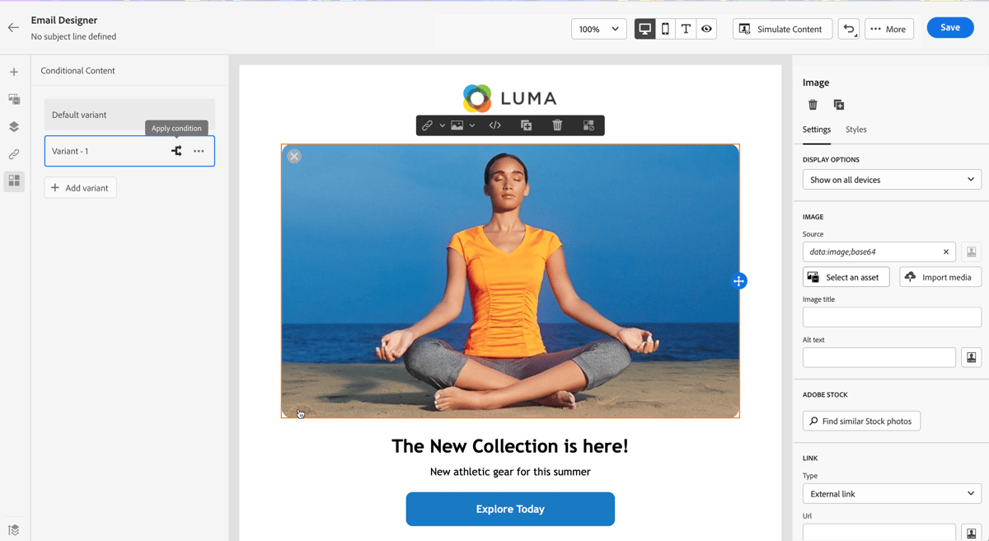Screen dimensions: 989x541
Task: Toggle the desktop view mode
Action: [644, 28]
